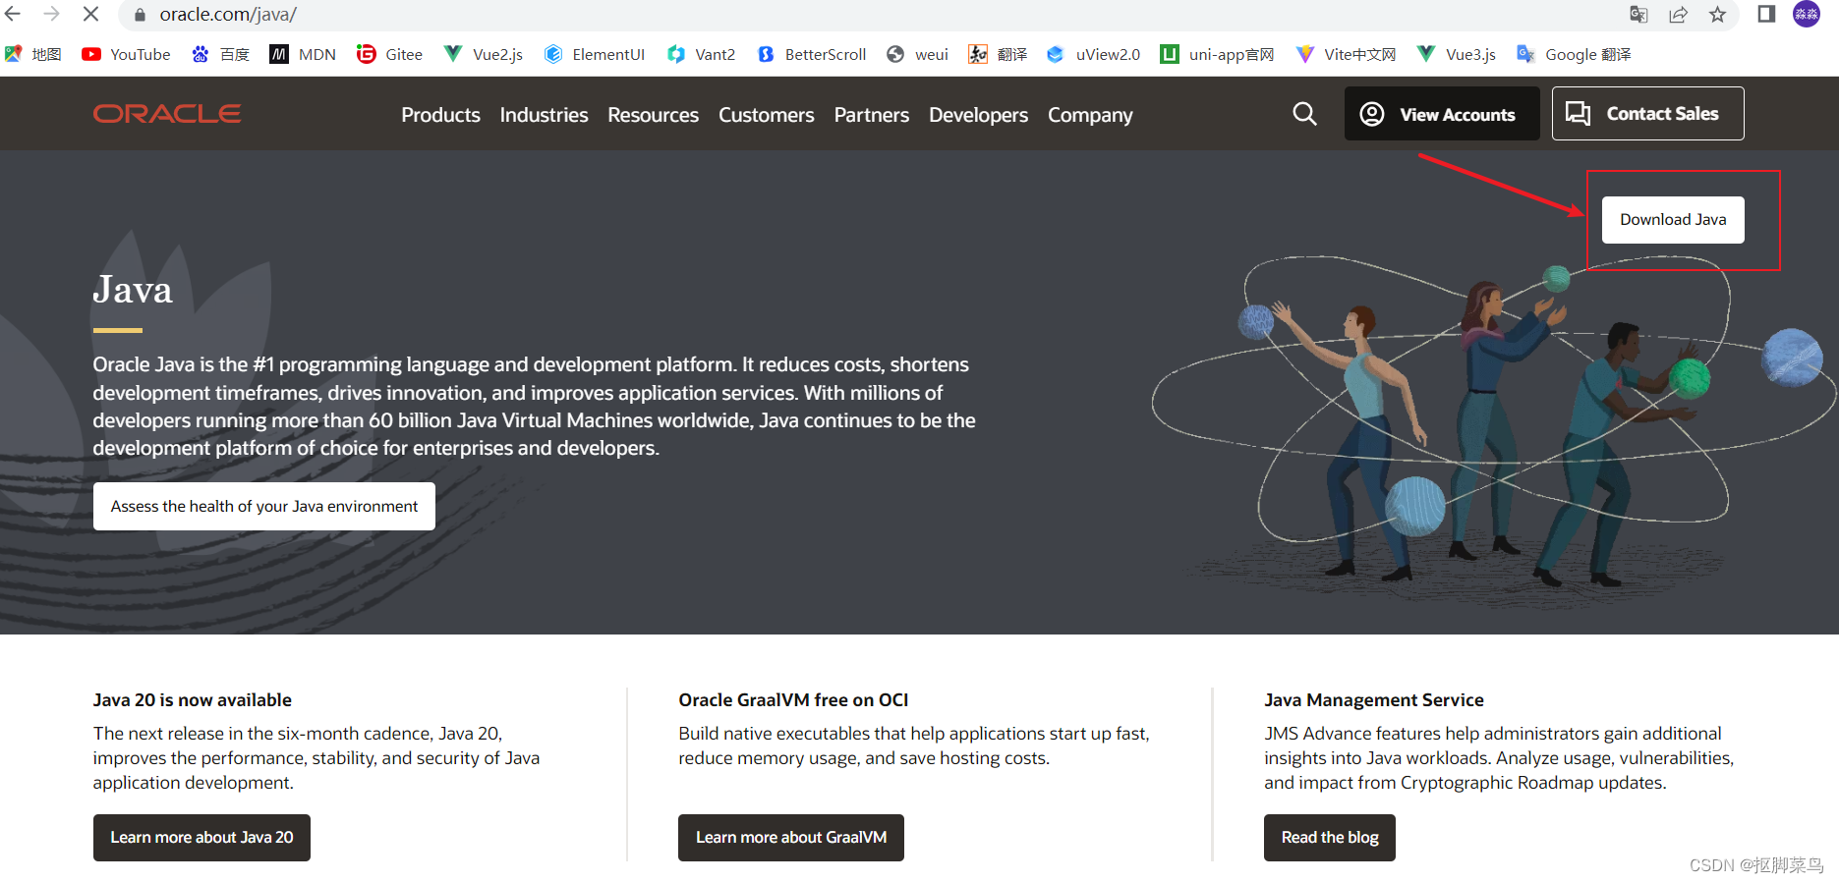This screenshot has width=1839, height=883.
Task: Click the browser forward arrow
Action: pos(51,14)
